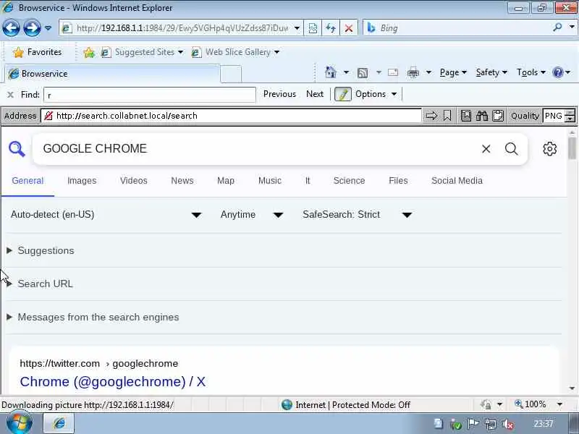The height and width of the screenshot is (434, 579).
Task: Click the Help question mark icon
Action: [x=557, y=72]
